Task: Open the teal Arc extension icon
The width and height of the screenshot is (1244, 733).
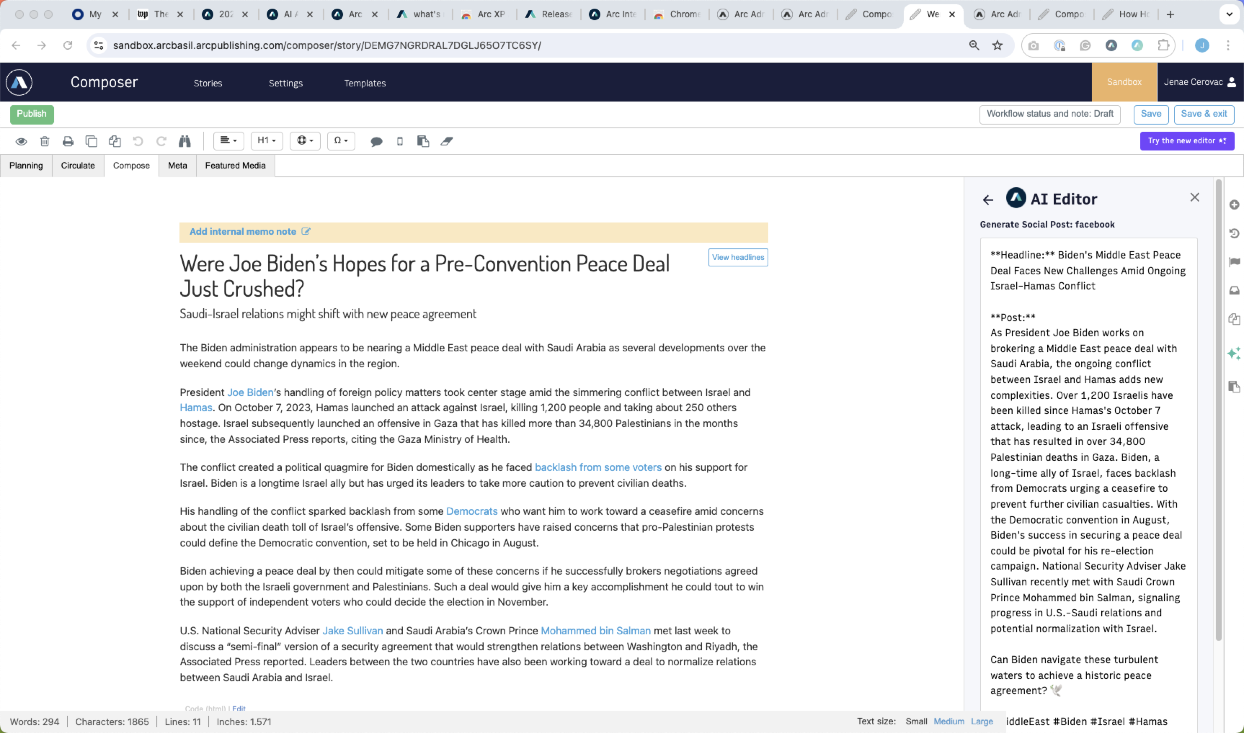Action: [1137, 45]
